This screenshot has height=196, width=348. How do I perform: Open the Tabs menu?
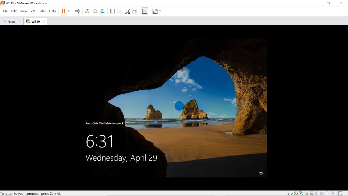point(42,11)
